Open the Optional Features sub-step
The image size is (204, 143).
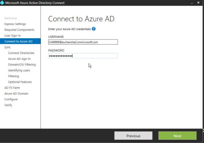tap(20, 82)
